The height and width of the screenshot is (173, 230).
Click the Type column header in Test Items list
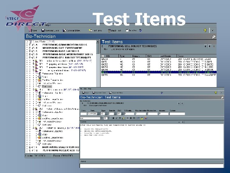(125, 56)
